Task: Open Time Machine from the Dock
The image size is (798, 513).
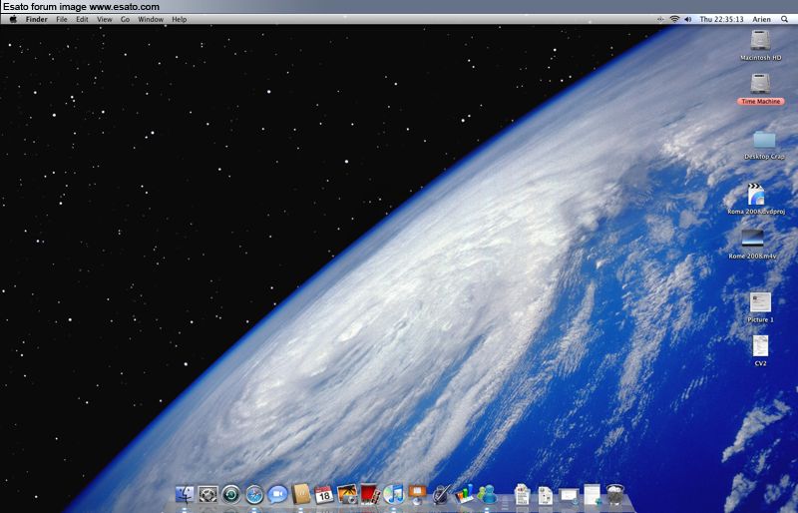Action: click(x=231, y=494)
